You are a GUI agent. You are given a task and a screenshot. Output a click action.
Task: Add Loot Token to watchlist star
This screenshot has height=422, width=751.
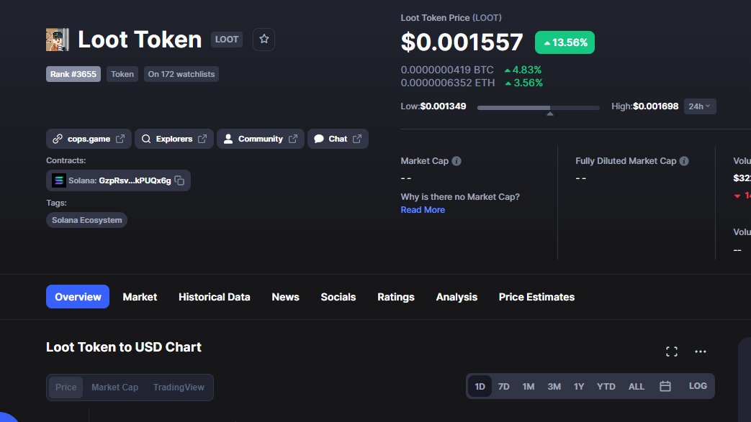264,40
